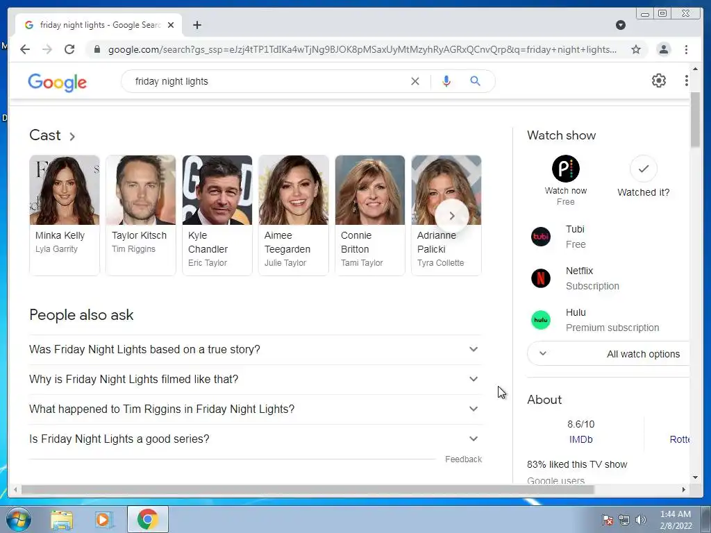
Task: Open Windows Explorer from the taskbar
Action: coord(62,519)
